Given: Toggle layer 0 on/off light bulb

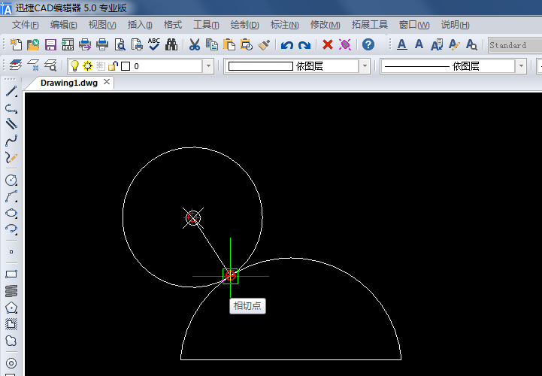Looking at the screenshot, I should (74, 65).
